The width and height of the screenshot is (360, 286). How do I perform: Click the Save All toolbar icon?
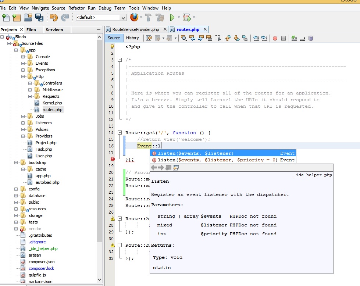[x=39, y=17]
